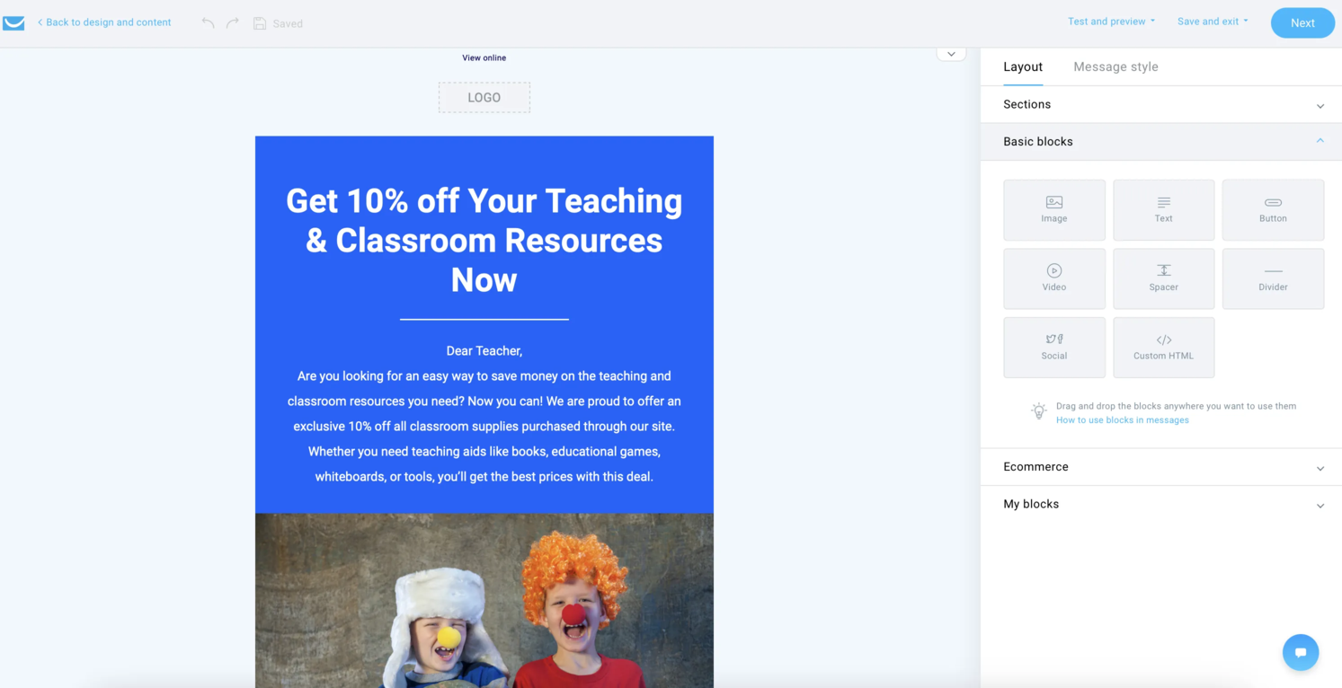Viewport: 1342px width, 688px height.
Task: Open the live chat bubble
Action: (1300, 652)
